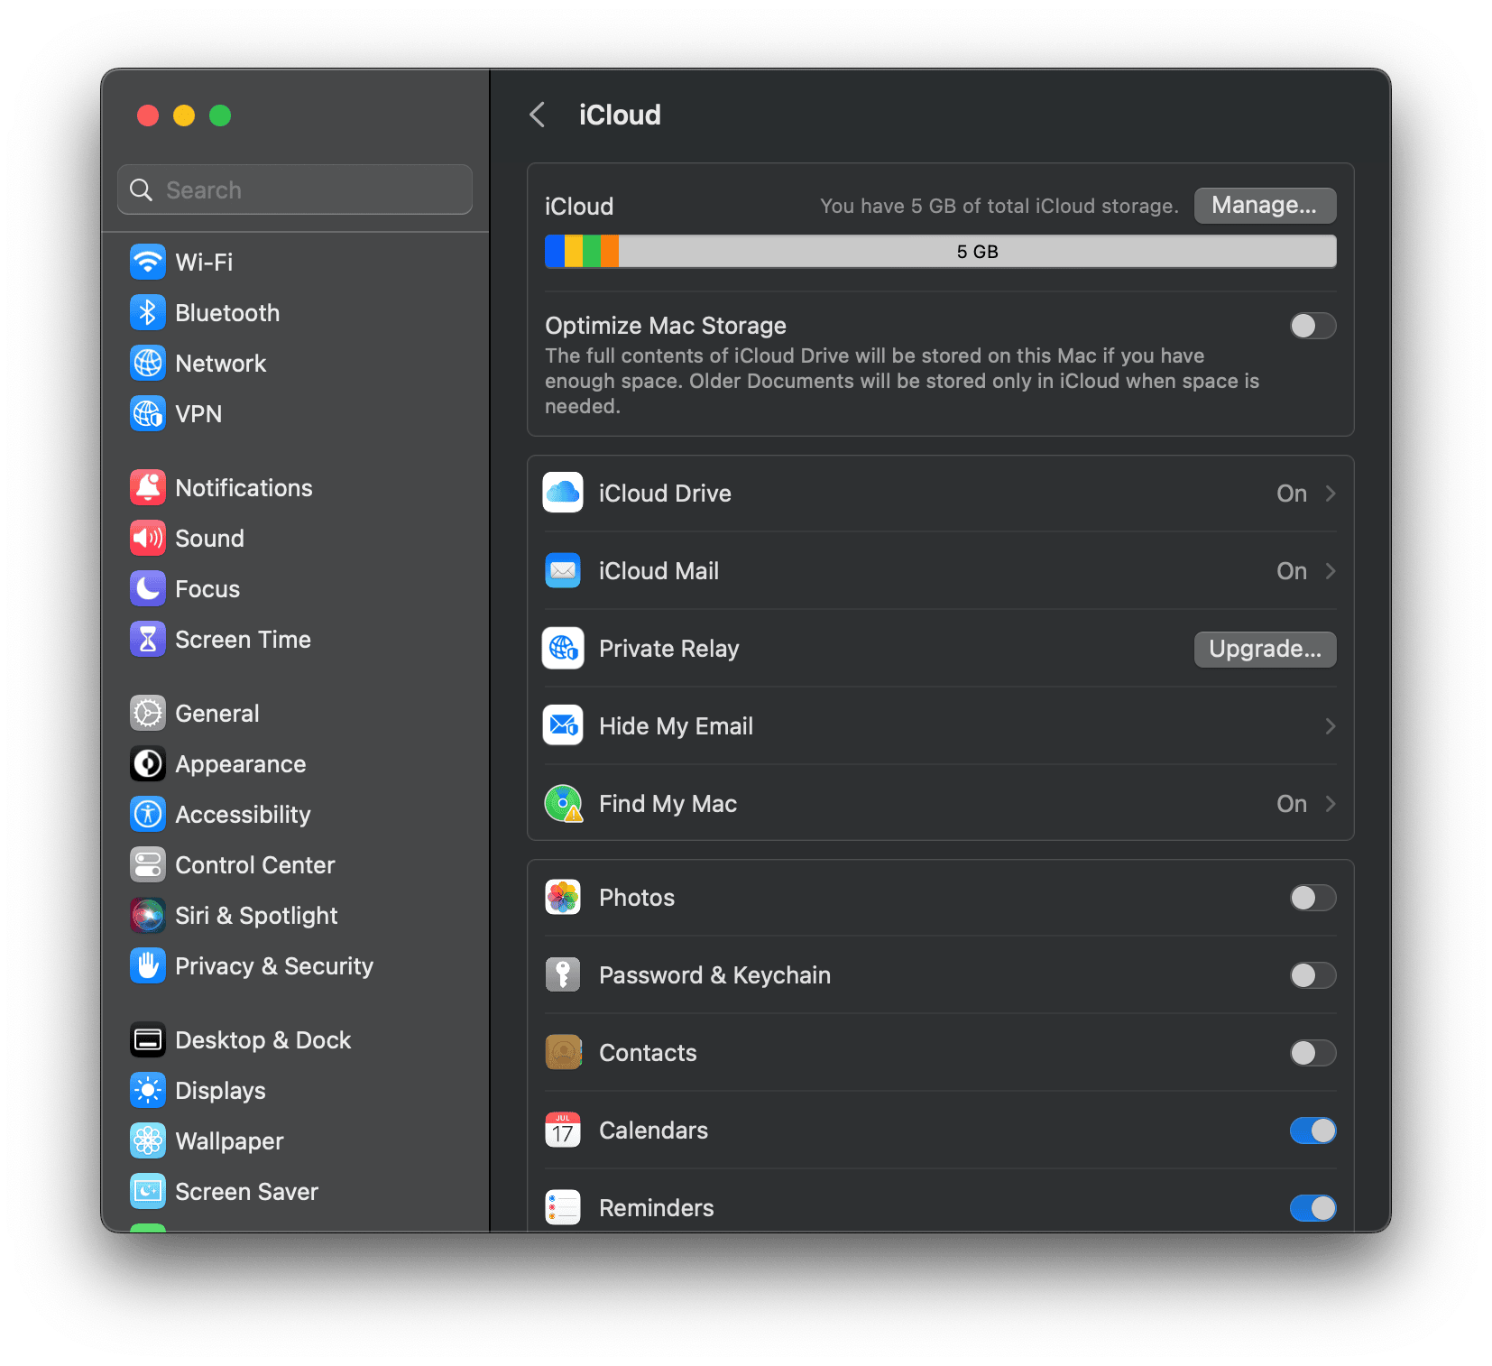
Task: Click the Password & Keychain key icon
Action: point(563,975)
